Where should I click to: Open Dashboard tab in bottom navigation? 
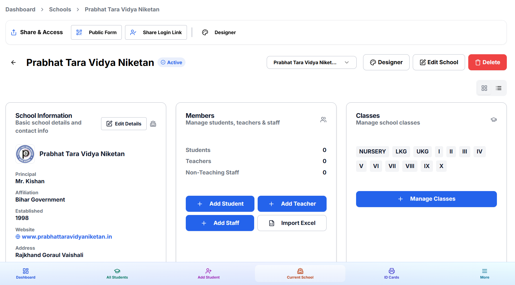[x=26, y=274]
